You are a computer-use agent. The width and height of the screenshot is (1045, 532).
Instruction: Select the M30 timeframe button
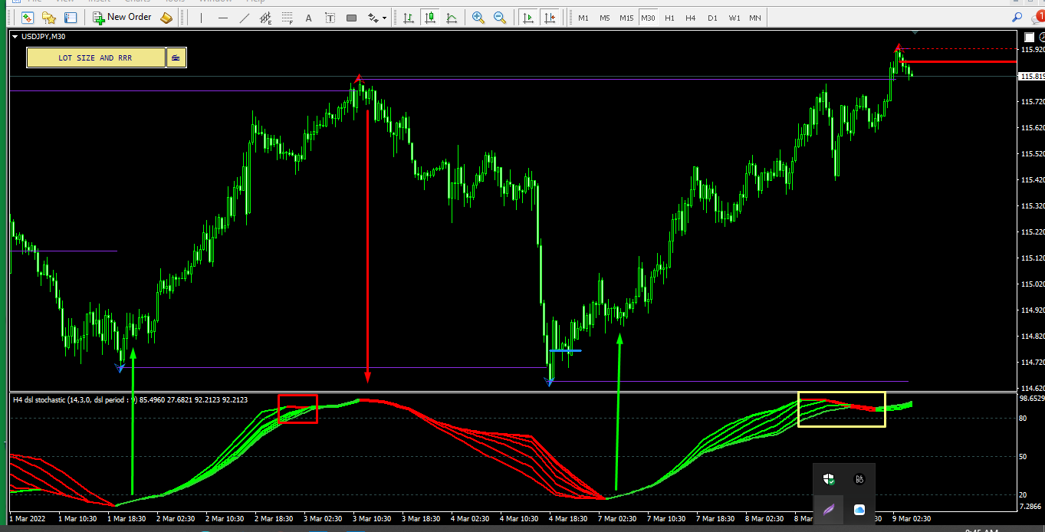(x=649, y=18)
